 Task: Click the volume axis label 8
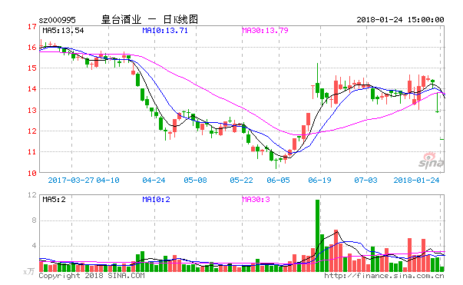point(35,220)
